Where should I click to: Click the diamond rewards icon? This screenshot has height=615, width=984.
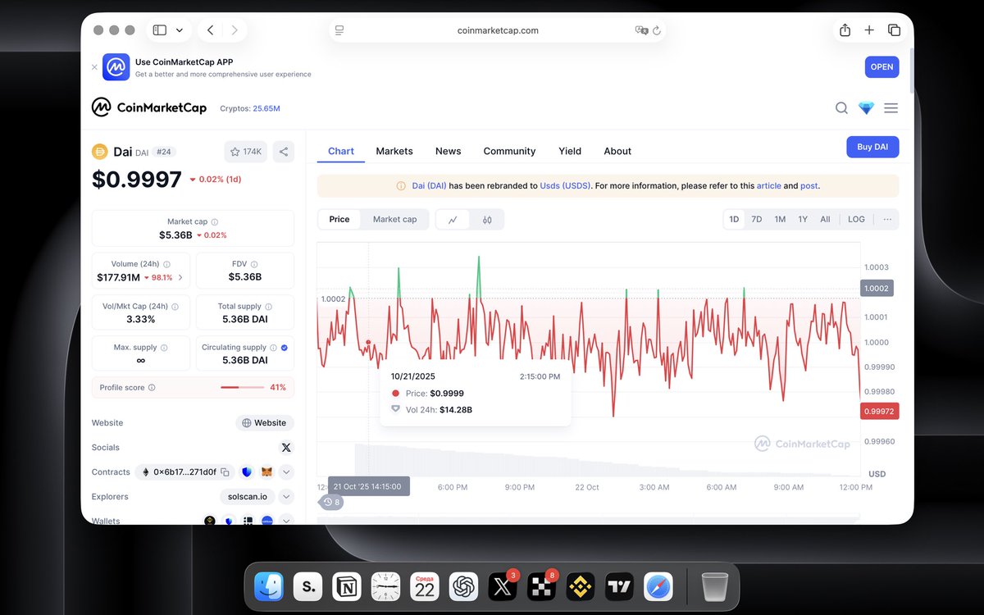(866, 107)
